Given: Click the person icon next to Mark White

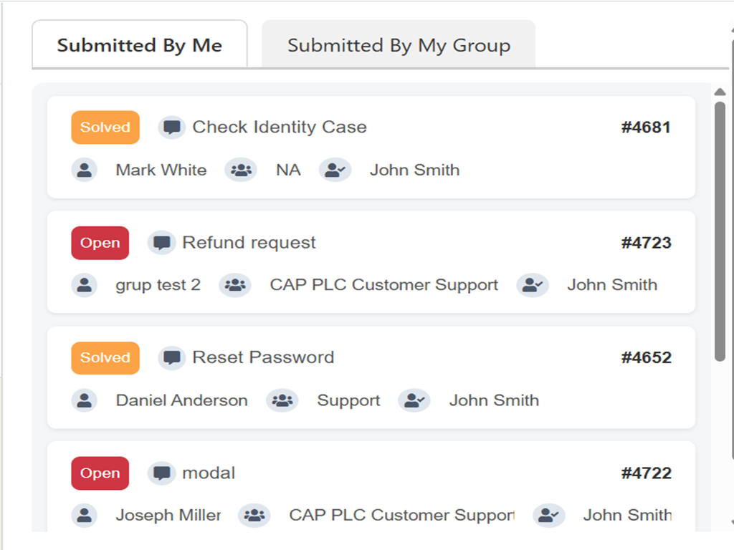Looking at the screenshot, I should tap(85, 170).
